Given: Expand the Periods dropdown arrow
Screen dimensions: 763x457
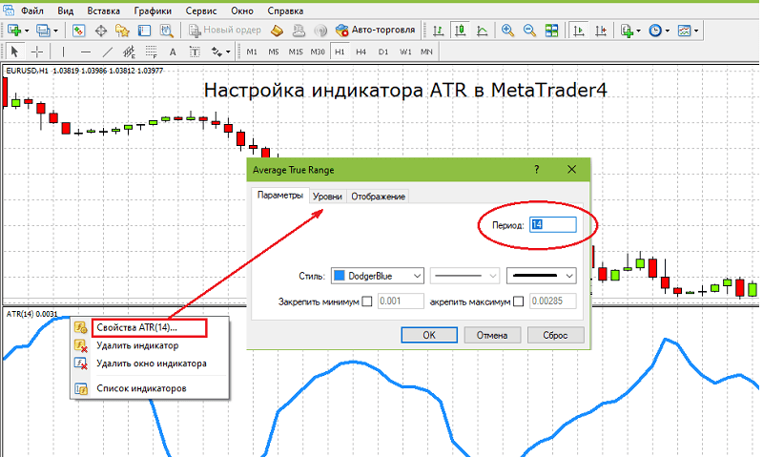Looking at the screenshot, I should tap(667, 31).
